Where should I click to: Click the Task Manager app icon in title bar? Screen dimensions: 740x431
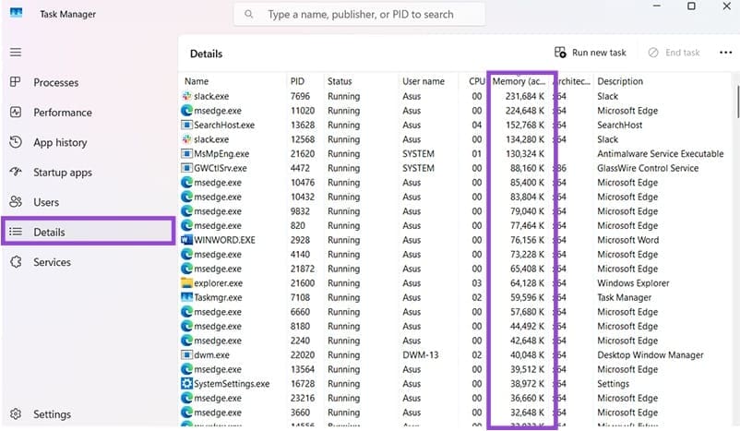16,13
